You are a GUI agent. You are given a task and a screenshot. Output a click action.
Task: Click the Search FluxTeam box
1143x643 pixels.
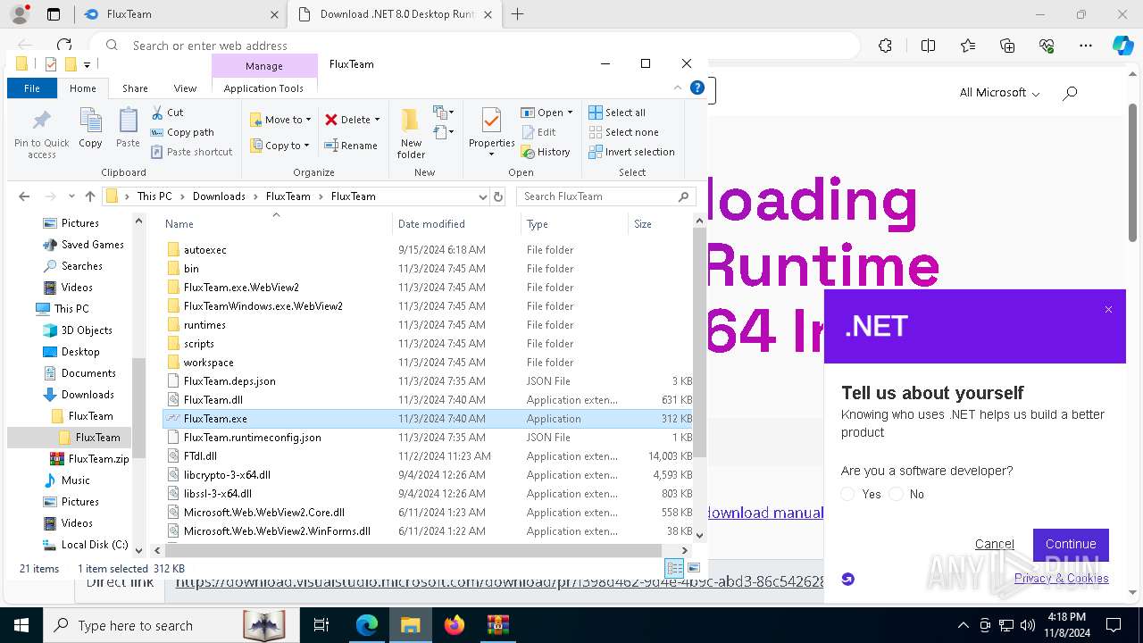pos(607,196)
